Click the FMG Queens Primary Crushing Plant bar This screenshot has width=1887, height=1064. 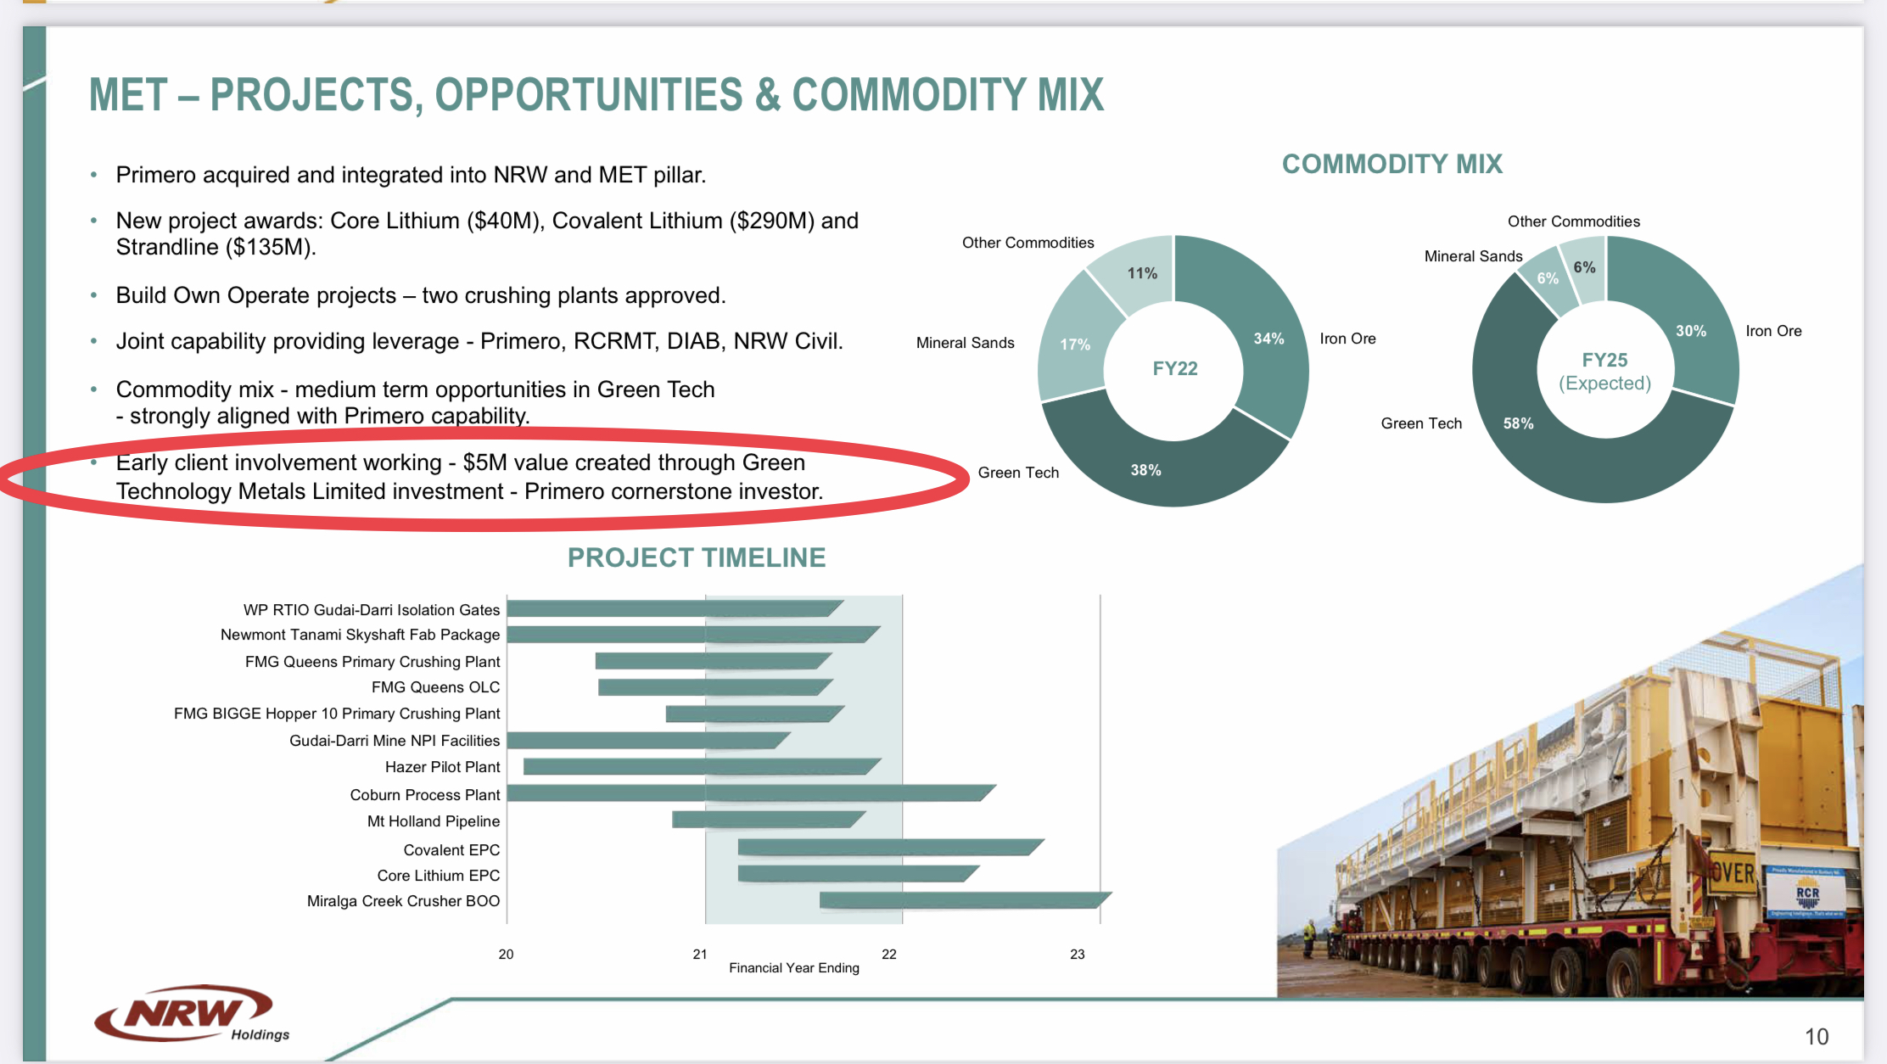coord(713,661)
